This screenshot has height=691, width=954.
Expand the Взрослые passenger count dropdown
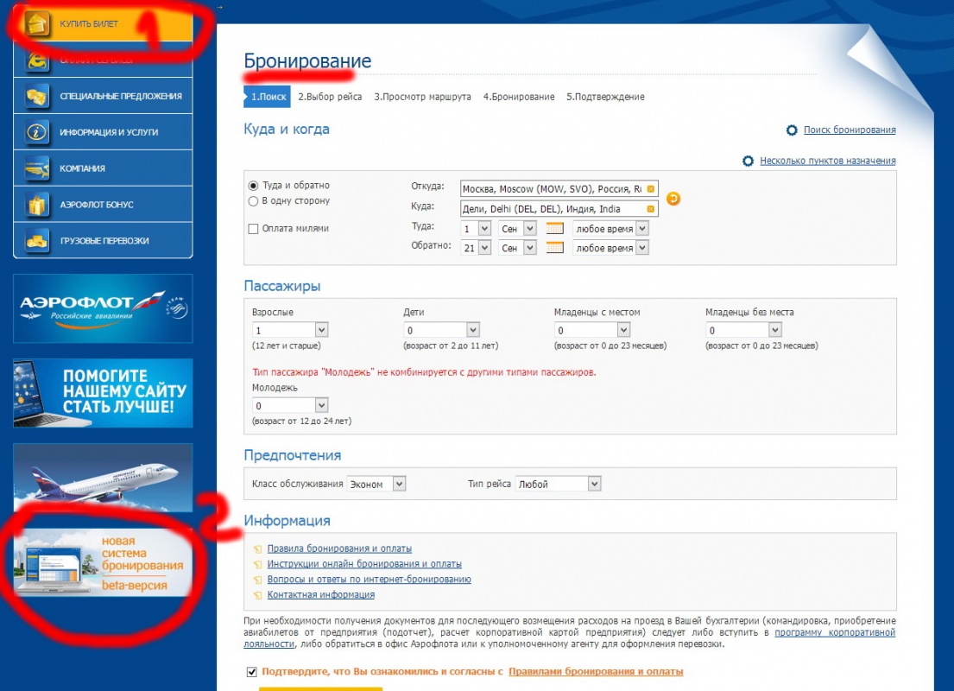321,330
